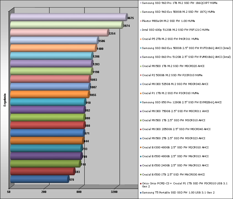Select Samsung T5 Portable SSD legend label
This screenshot has width=233, height=199.
pos(178,193)
